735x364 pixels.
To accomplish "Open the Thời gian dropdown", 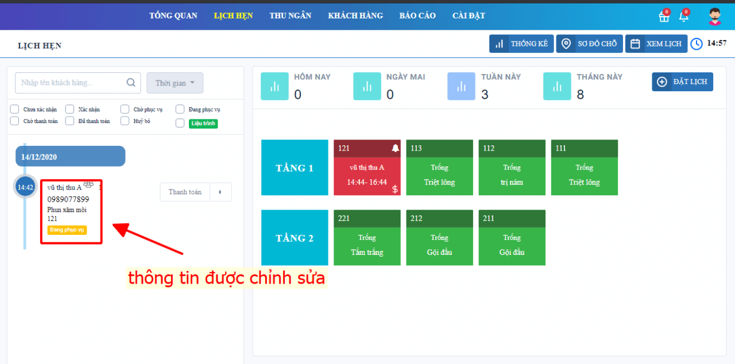I will click(x=175, y=83).
